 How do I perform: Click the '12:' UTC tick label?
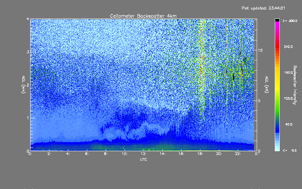tap(143, 154)
